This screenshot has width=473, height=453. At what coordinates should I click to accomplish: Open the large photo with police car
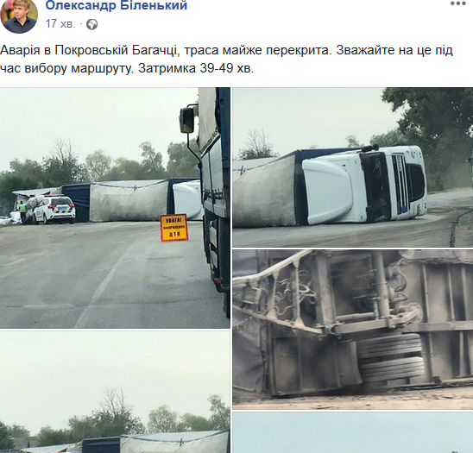[x=115, y=208]
